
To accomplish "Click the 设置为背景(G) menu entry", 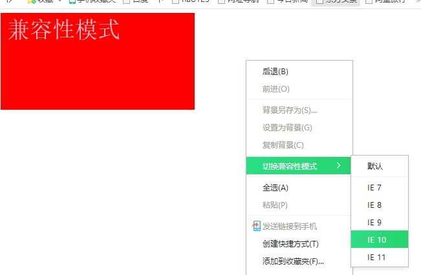I will point(299,128).
